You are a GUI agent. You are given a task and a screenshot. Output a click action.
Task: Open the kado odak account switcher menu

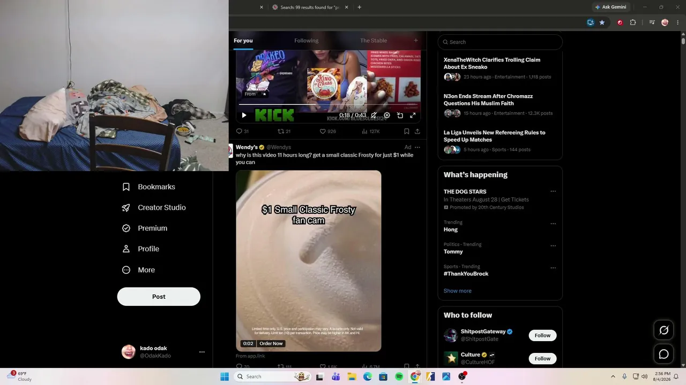[x=163, y=352]
